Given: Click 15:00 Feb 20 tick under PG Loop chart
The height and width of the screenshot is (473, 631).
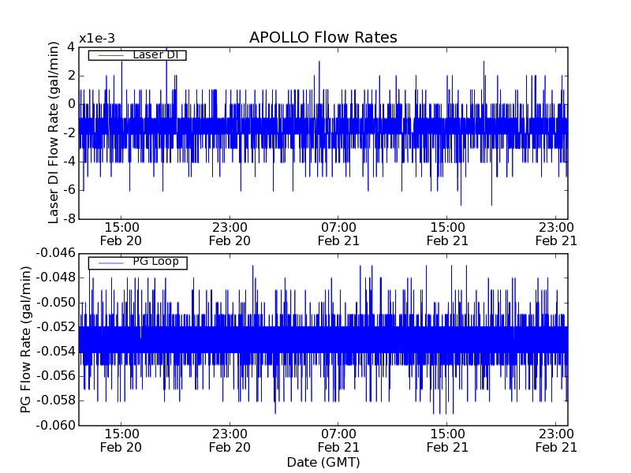Looking at the screenshot, I should [x=121, y=440].
